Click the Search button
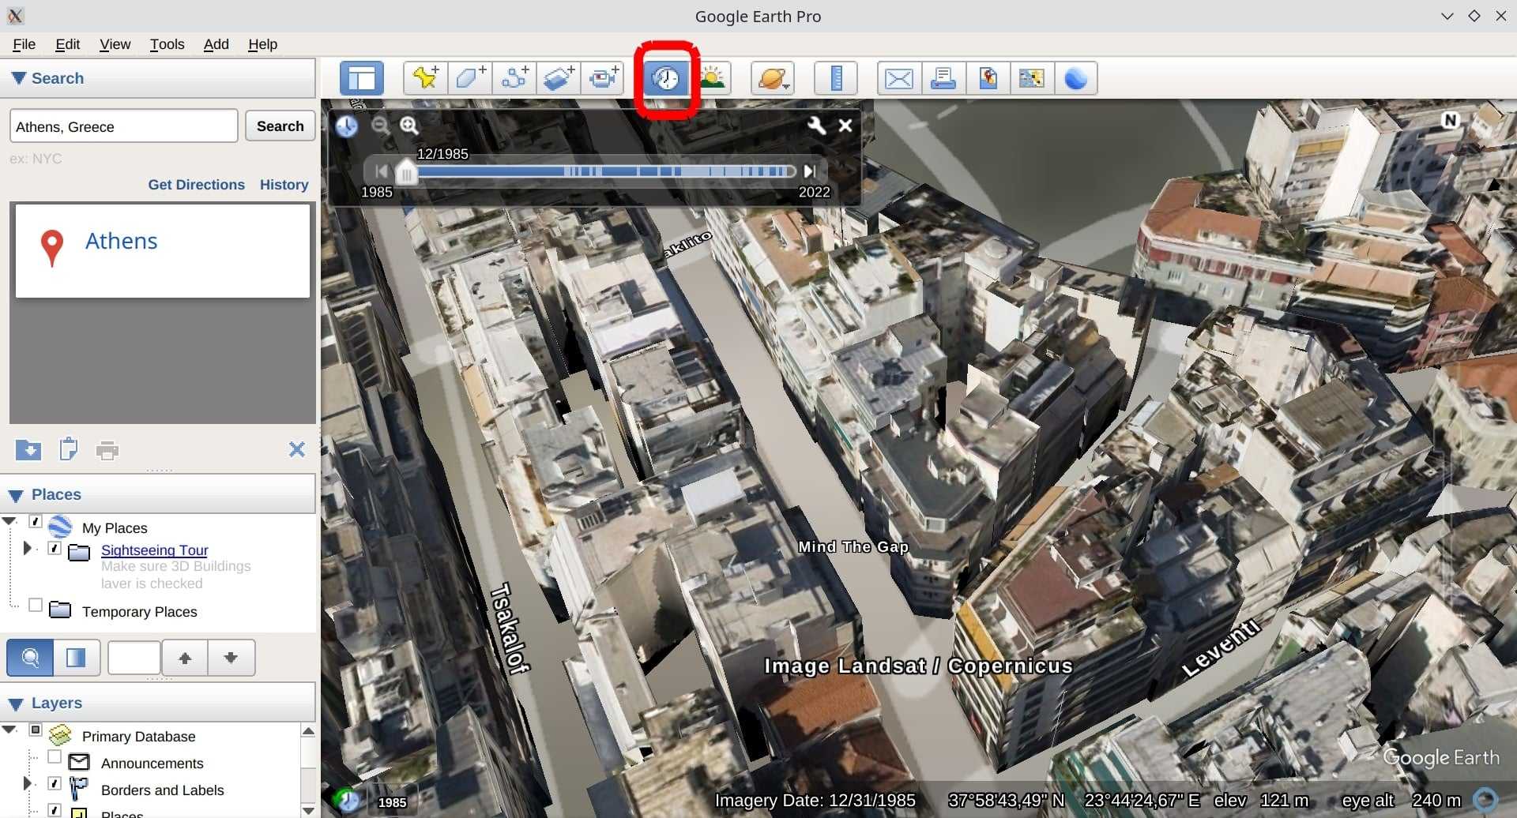The image size is (1517, 818). (280, 126)
